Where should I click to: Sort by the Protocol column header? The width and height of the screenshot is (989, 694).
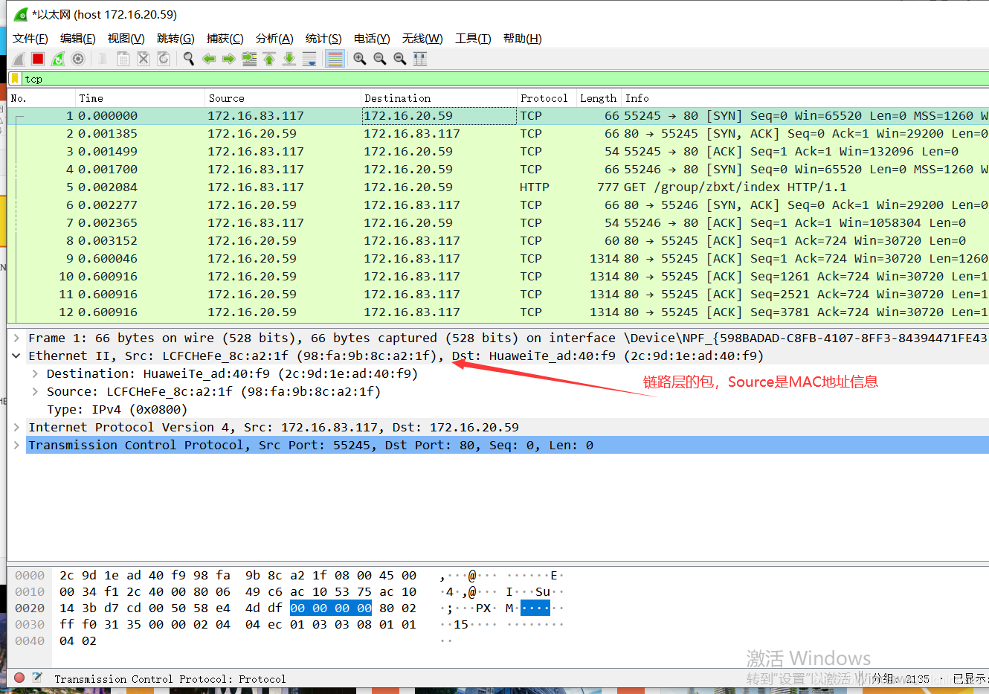[547, 98]
